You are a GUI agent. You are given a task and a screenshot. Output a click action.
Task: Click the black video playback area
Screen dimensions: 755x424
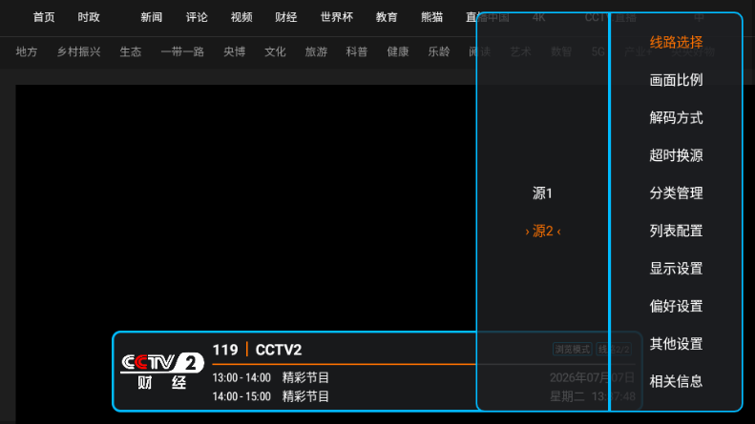tap(245, 207)
